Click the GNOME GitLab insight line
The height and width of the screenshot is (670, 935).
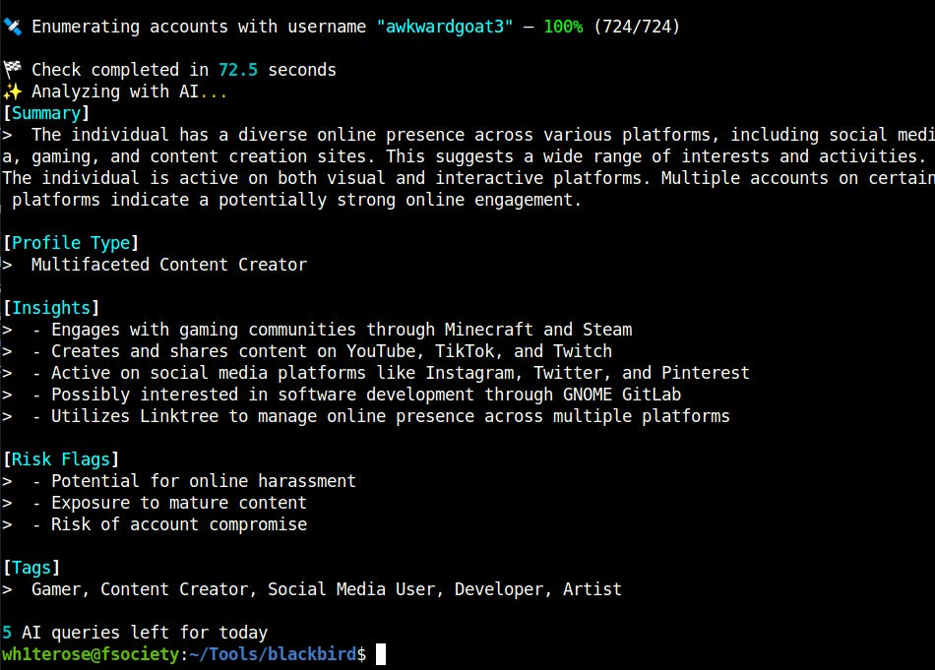(356, 395)
